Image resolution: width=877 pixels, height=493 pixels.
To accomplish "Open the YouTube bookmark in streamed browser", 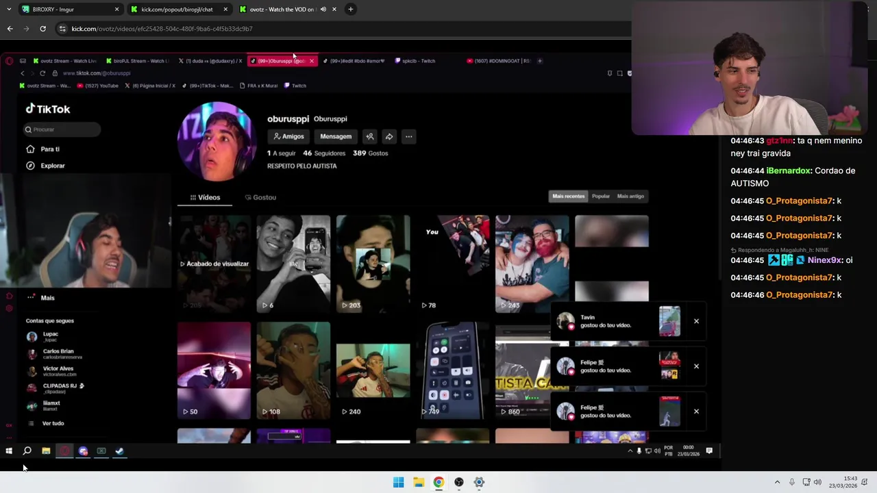I will tap(99, 86).
